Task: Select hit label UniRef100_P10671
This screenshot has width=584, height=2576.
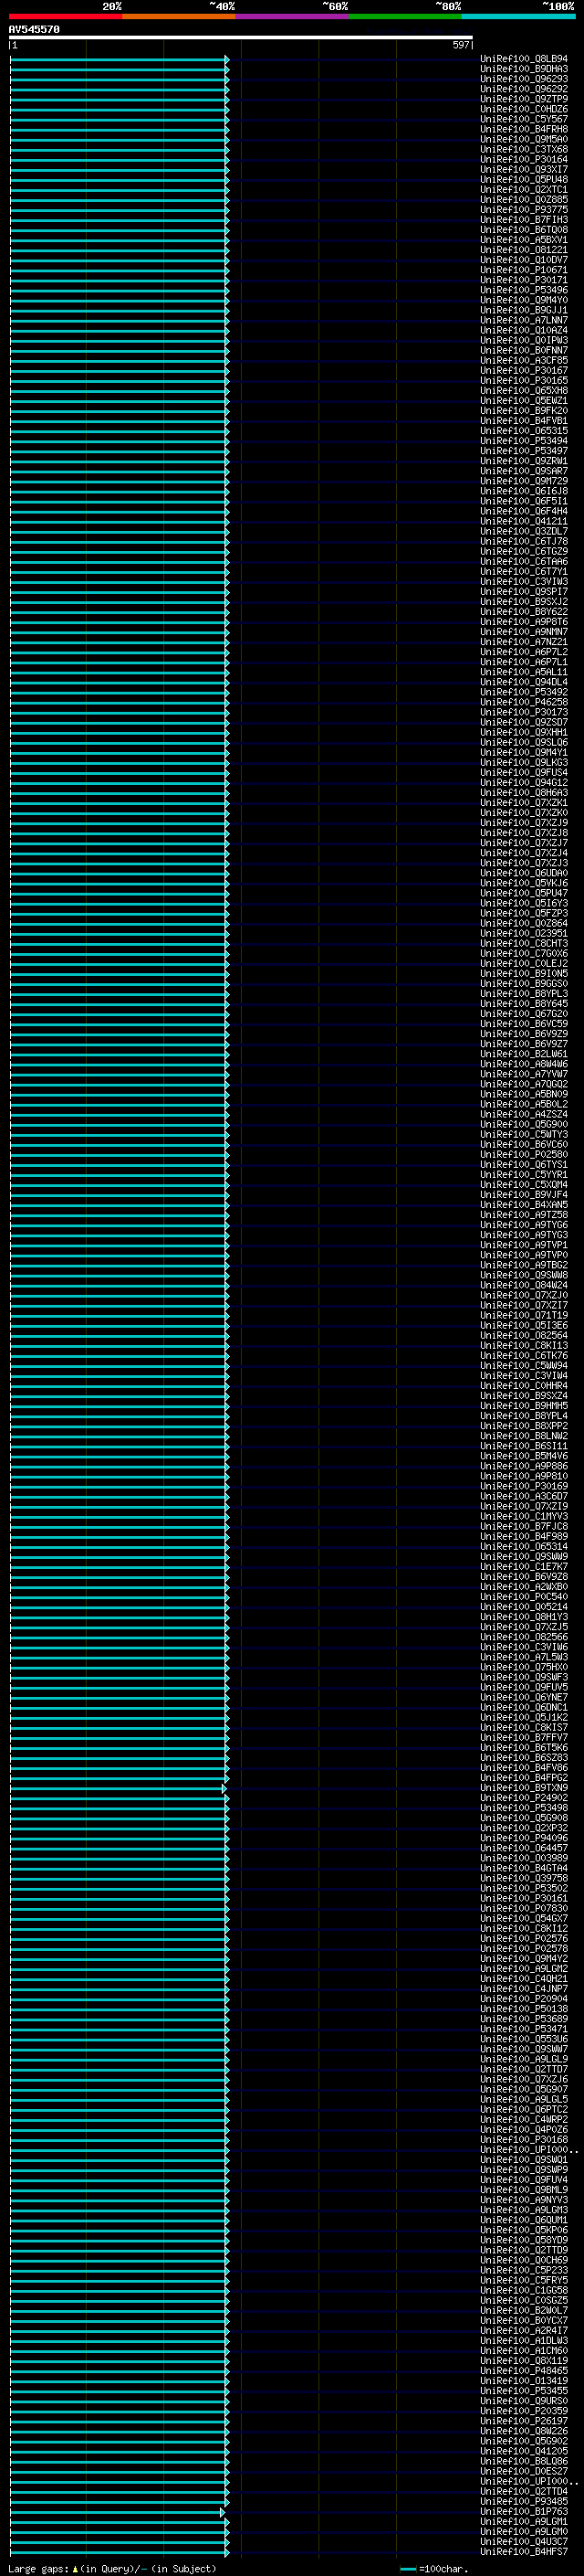Action: pyautogui.click(x=524, y=270)
